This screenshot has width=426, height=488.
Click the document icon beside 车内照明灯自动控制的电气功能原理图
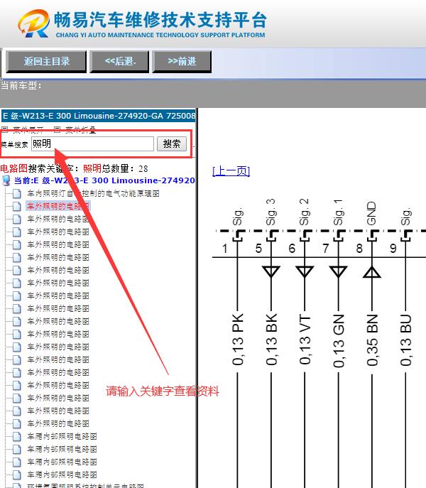[17, 194]
